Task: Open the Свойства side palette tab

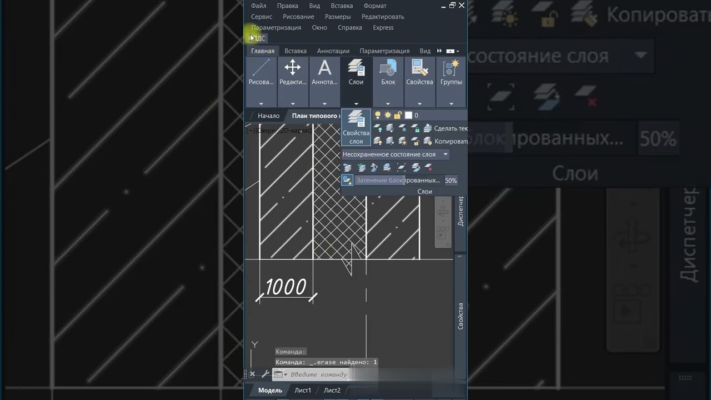Action: [x=460, y=316]
